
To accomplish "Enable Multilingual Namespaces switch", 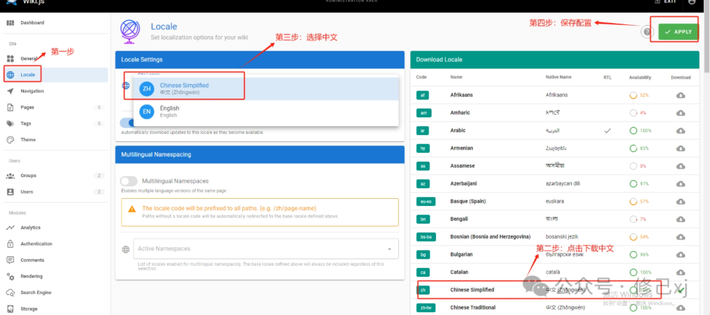I will (x=129, y=180).
